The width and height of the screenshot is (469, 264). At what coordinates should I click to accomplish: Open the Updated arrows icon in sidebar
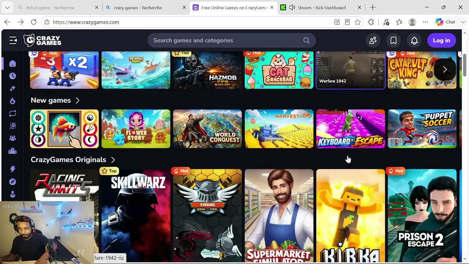click(13, 113)
